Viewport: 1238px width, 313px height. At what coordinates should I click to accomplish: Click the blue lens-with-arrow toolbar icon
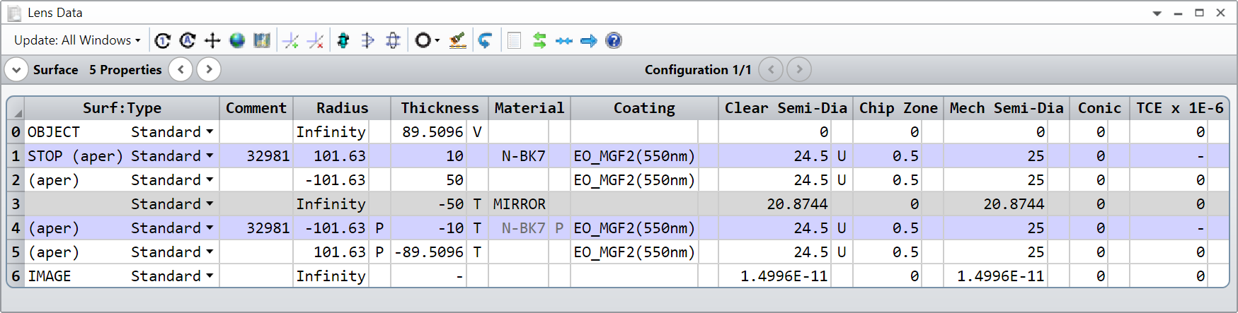[368, 41]
